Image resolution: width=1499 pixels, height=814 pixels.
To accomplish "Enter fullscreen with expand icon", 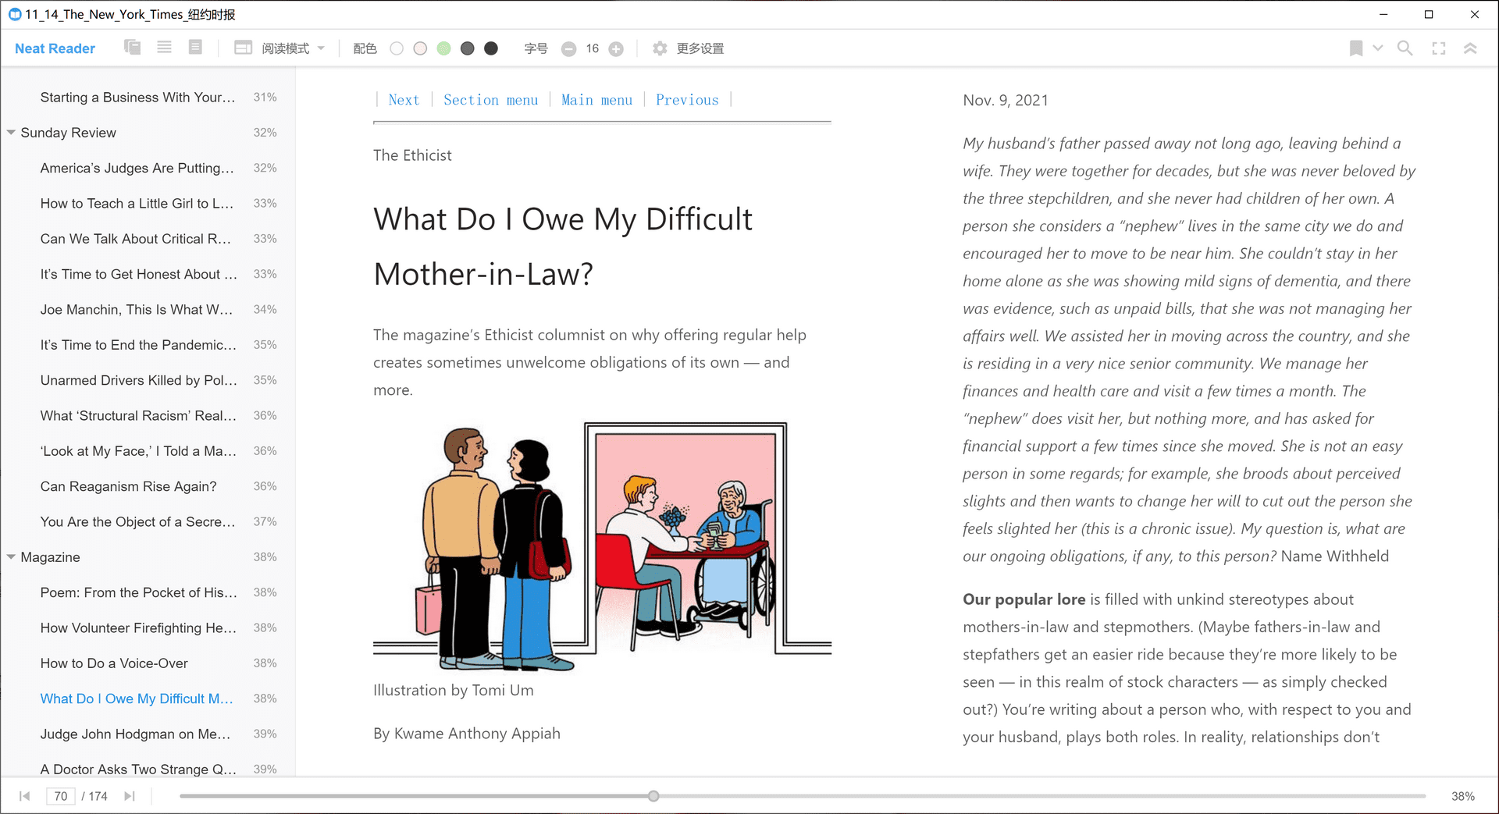I will point(1439,48).
